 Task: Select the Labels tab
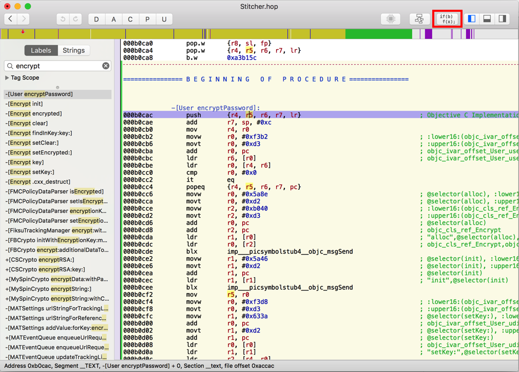tap(41, 50)
